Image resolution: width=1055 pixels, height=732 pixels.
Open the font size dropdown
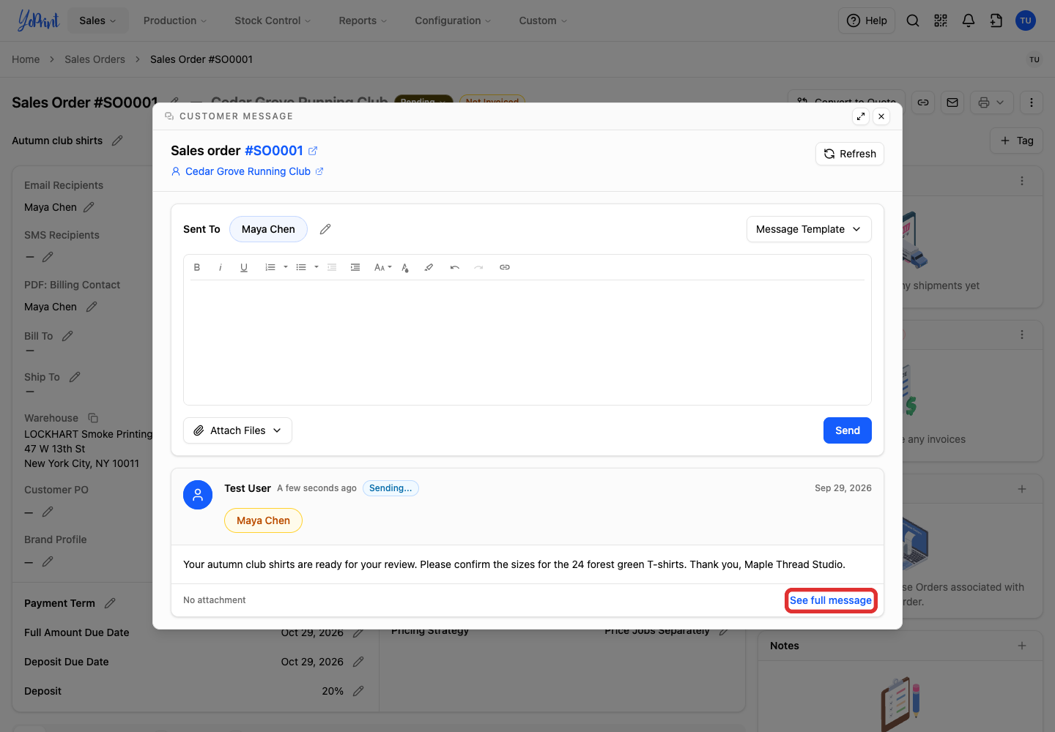tap(382, 267)
